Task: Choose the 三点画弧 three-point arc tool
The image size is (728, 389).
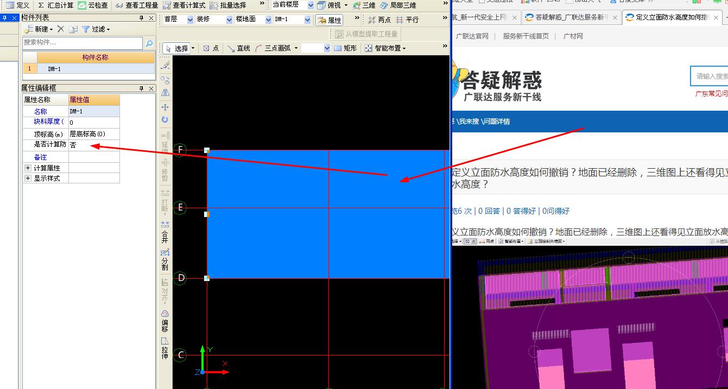Action: (272, 48)
